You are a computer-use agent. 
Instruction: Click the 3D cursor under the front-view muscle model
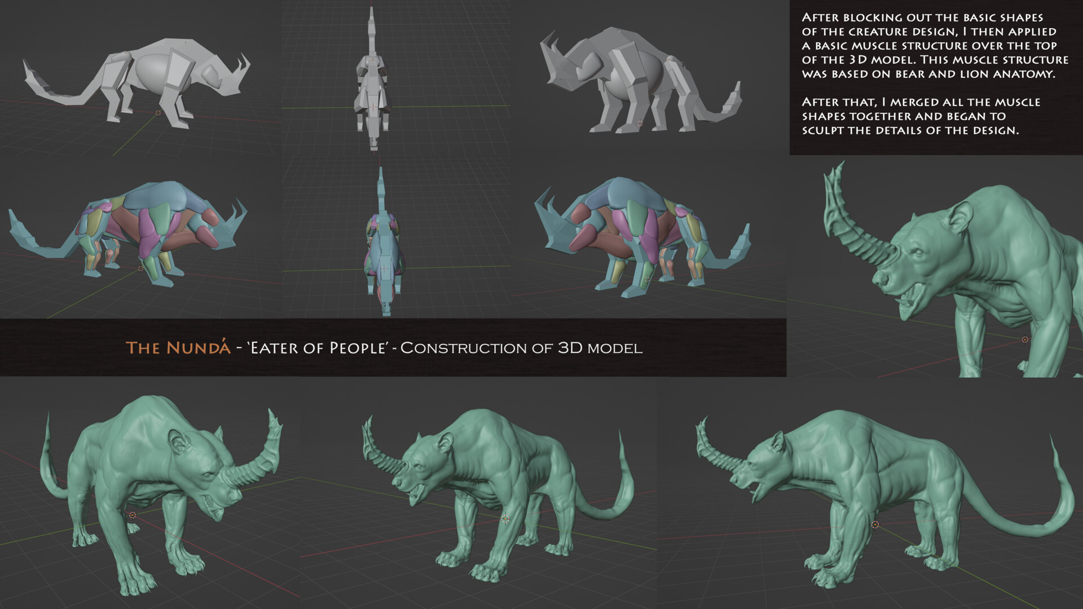click(x=385, y=269)
